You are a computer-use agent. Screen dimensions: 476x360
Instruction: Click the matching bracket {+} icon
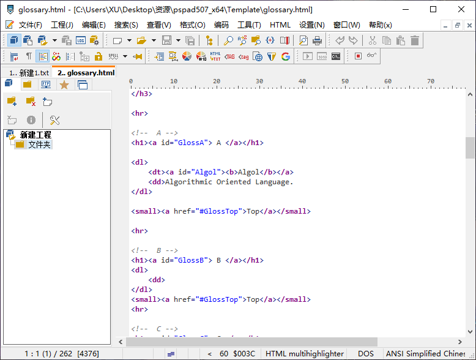[x=270, y=40]
